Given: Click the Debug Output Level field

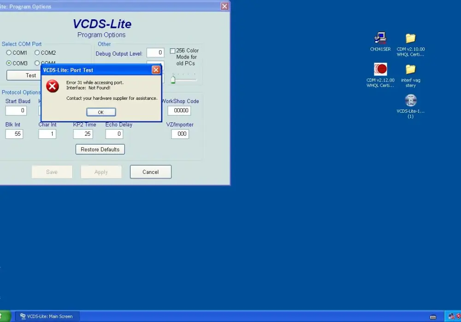Looking at the screenshot, I should tap(155, 52).
